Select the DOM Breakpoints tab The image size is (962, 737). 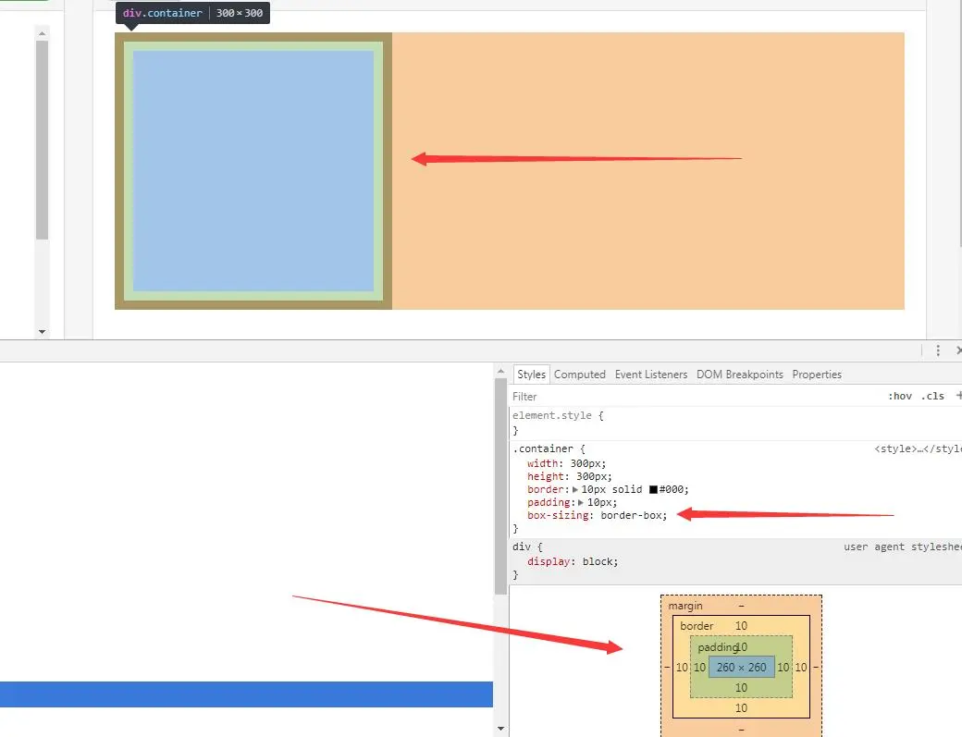(739, 375)
